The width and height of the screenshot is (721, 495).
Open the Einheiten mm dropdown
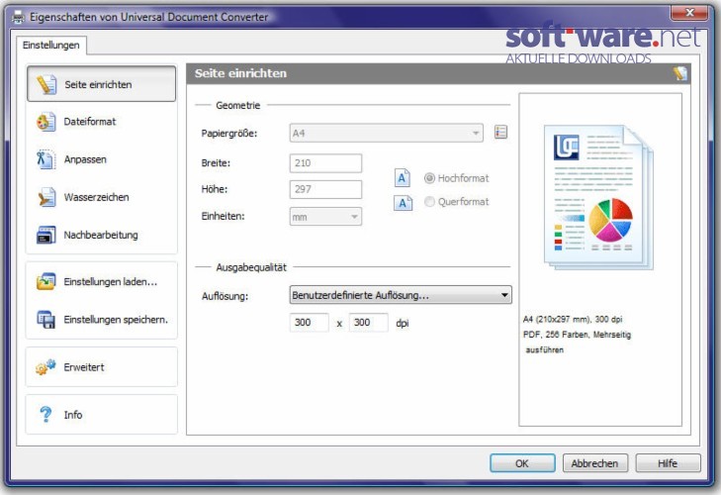click(x=325, y=217)
